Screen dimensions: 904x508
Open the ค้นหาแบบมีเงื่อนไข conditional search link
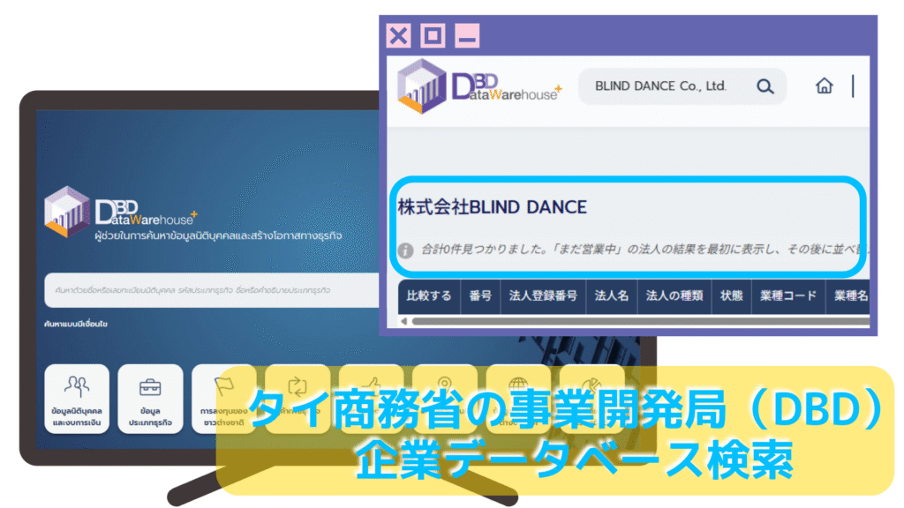pos(76,325)
